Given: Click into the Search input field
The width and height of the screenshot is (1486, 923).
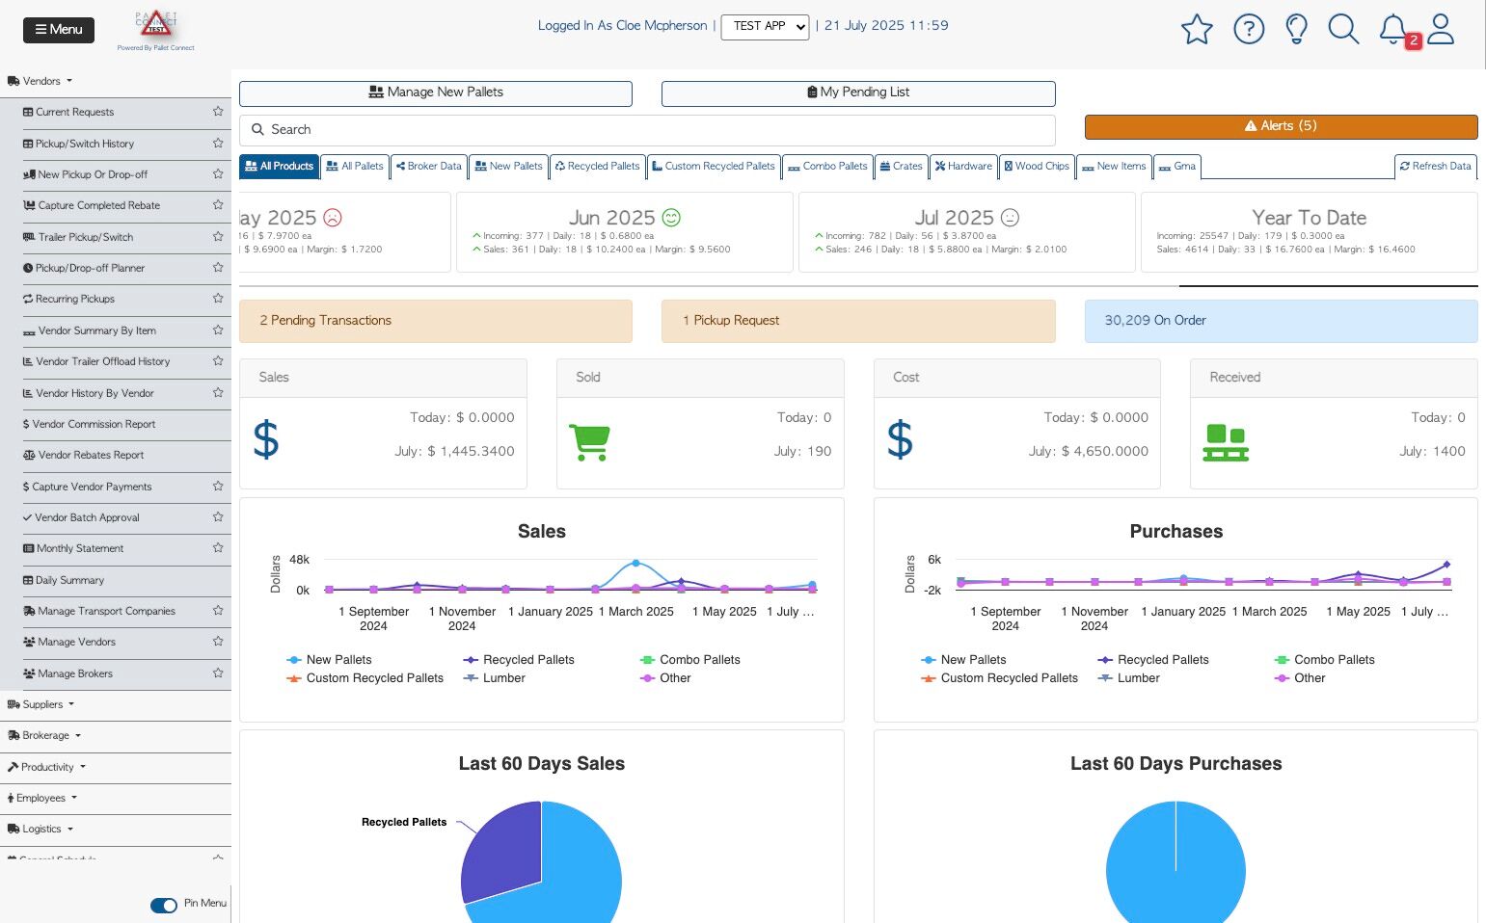Looking at the screenshot, I should click(x=647, y=130).
